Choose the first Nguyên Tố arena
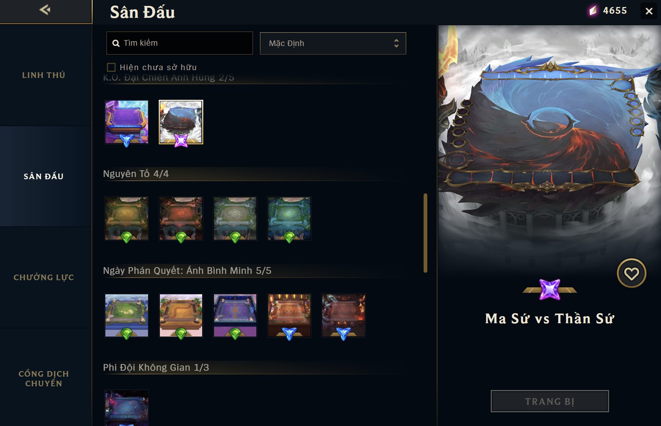The image size is (661, 426). (x=126, y=219)
